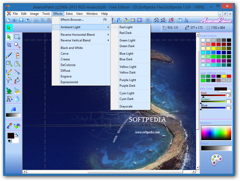The image size is (240, 181).
Task: Open the Tools menu
Action: pos(46,14)
